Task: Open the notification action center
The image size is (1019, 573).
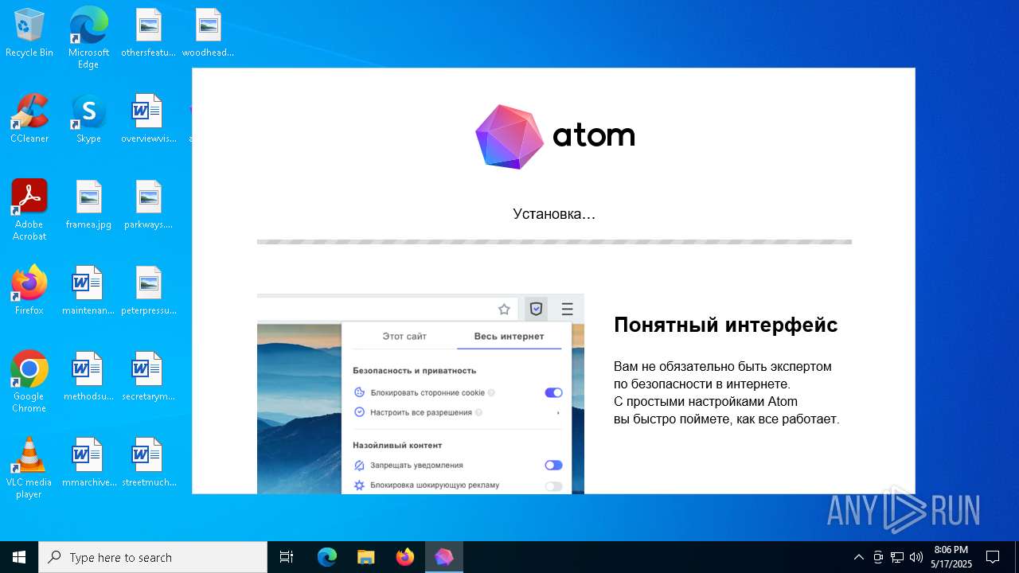Action: click(993, 557)
